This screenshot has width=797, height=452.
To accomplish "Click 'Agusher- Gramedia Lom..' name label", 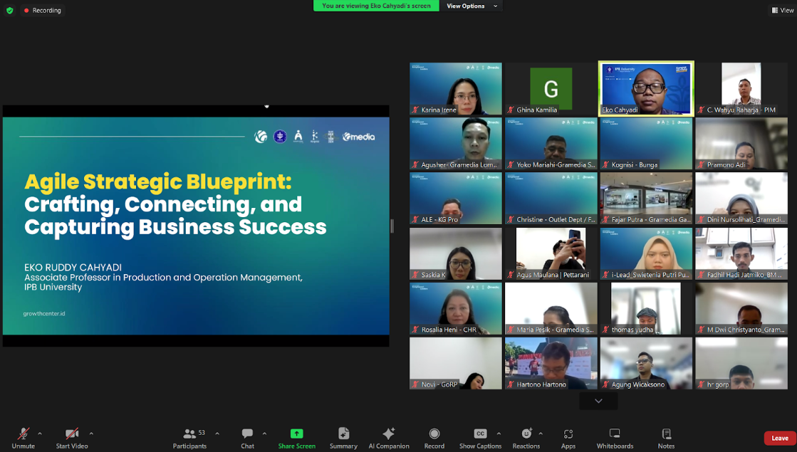I will coord(459,164).
